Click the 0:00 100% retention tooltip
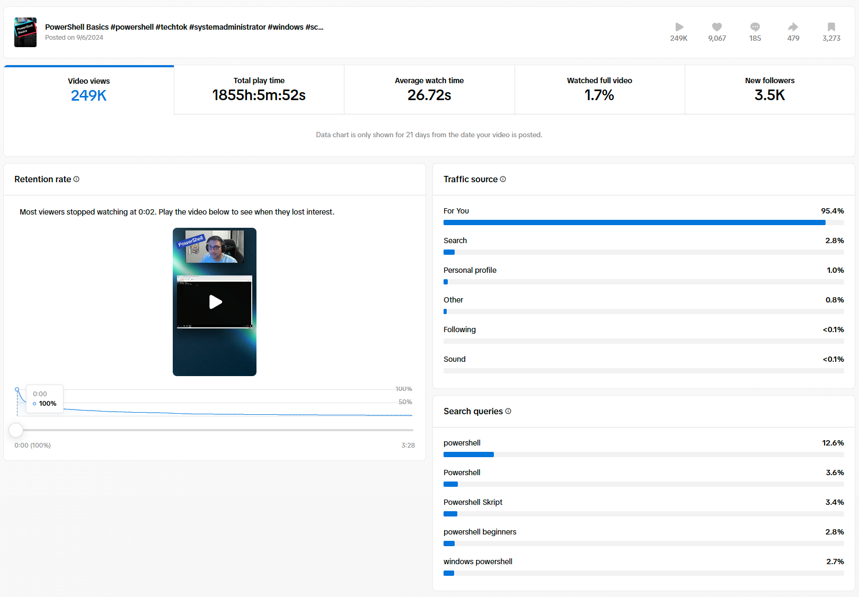The image size is (859, 597). [45, 399]
